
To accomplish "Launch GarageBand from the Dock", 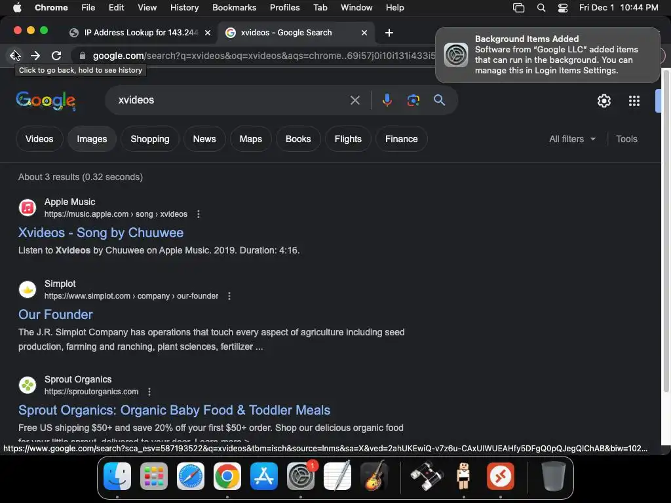I will click(x=374, y=476).
